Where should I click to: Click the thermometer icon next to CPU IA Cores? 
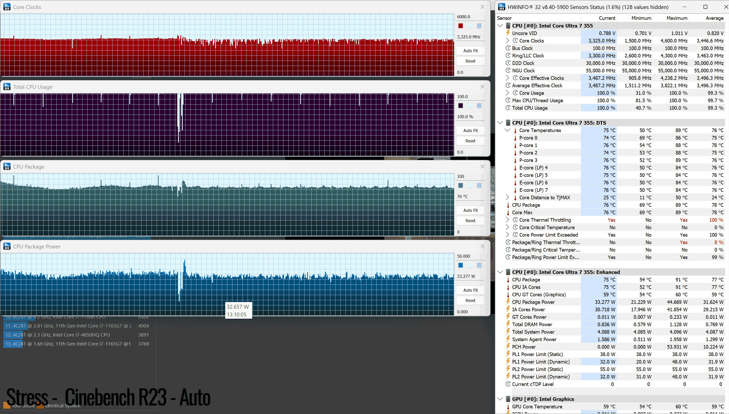(x=508, y=287)
